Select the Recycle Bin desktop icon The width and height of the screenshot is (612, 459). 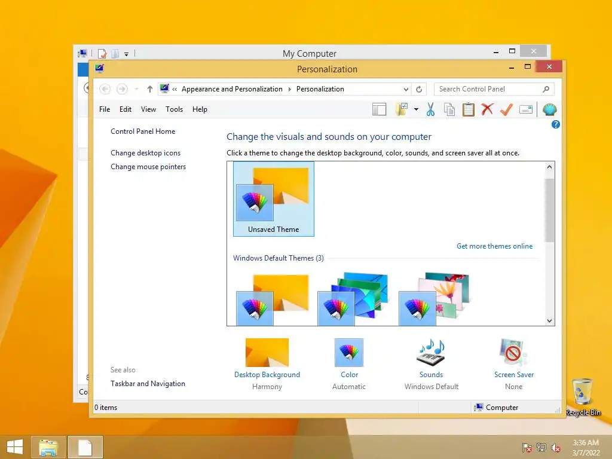583,397
